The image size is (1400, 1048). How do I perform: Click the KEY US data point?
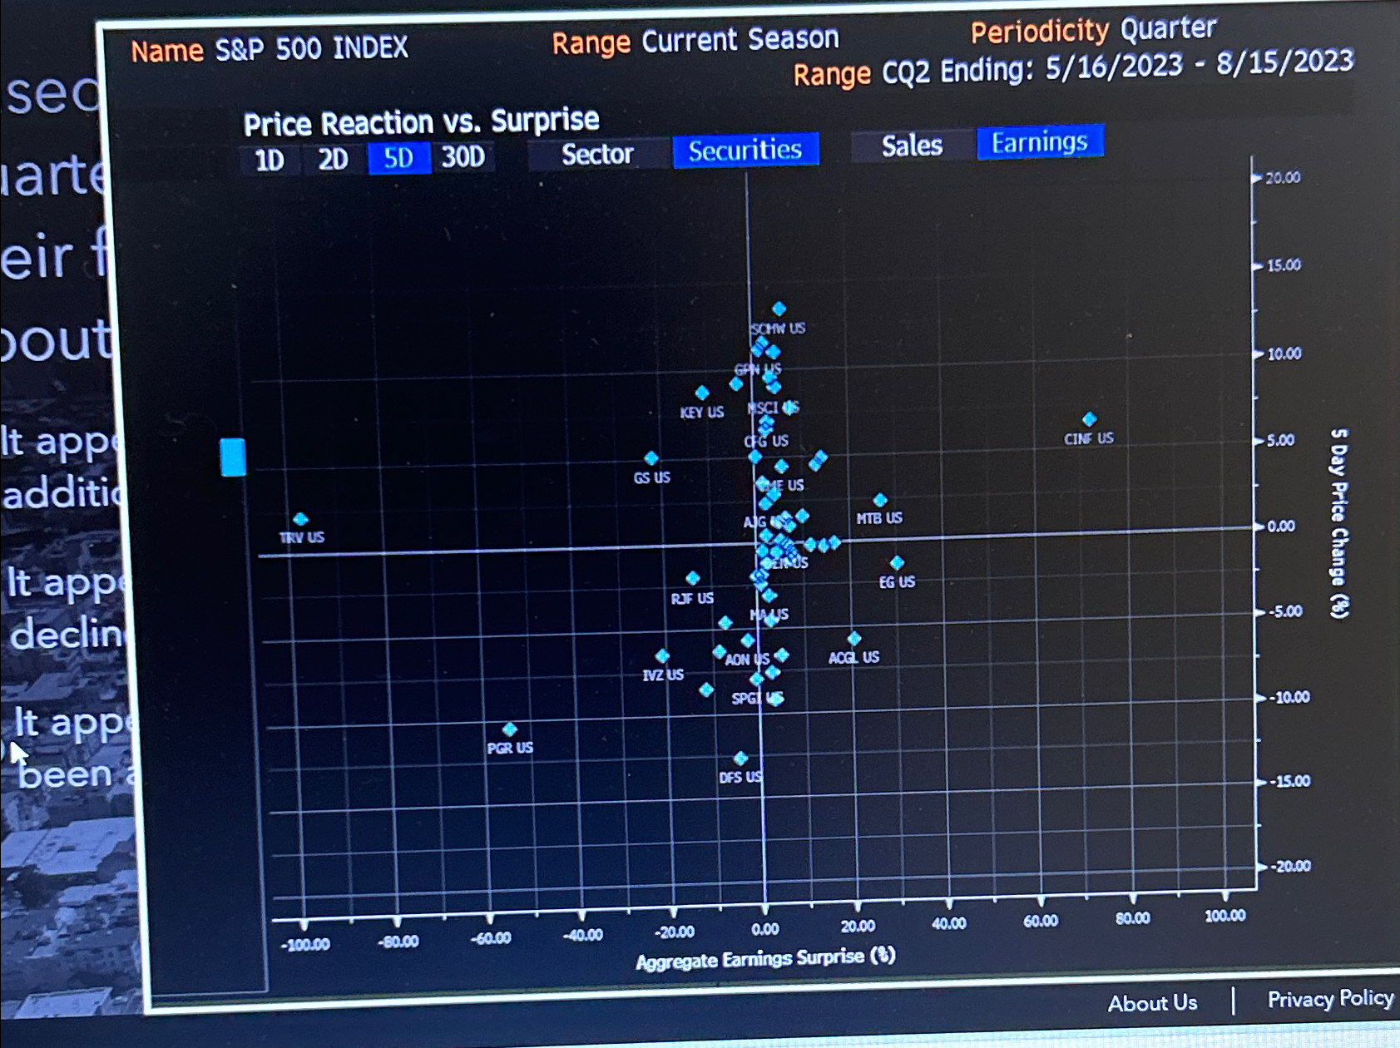tap(702, 393)
